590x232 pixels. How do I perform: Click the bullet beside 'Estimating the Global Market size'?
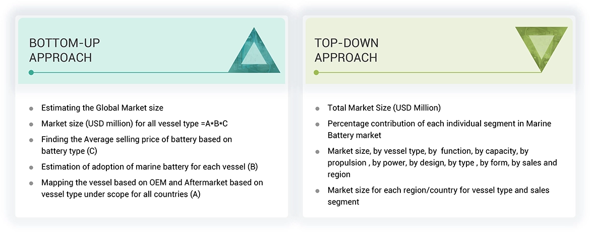(31, 108)
